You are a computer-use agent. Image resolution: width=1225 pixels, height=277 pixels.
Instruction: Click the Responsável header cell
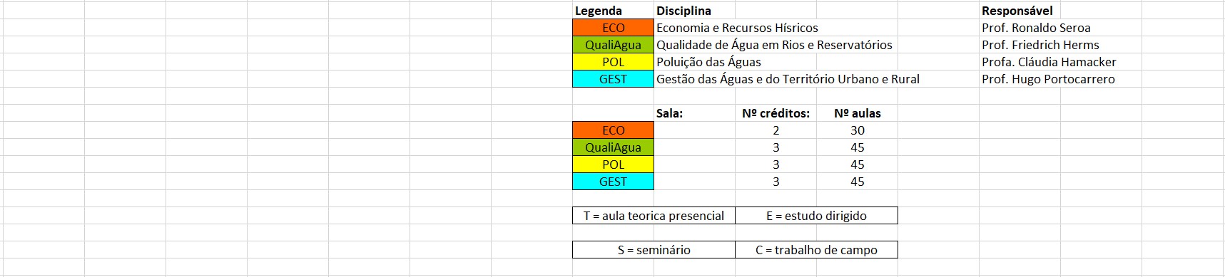[x=1017, y=11]
